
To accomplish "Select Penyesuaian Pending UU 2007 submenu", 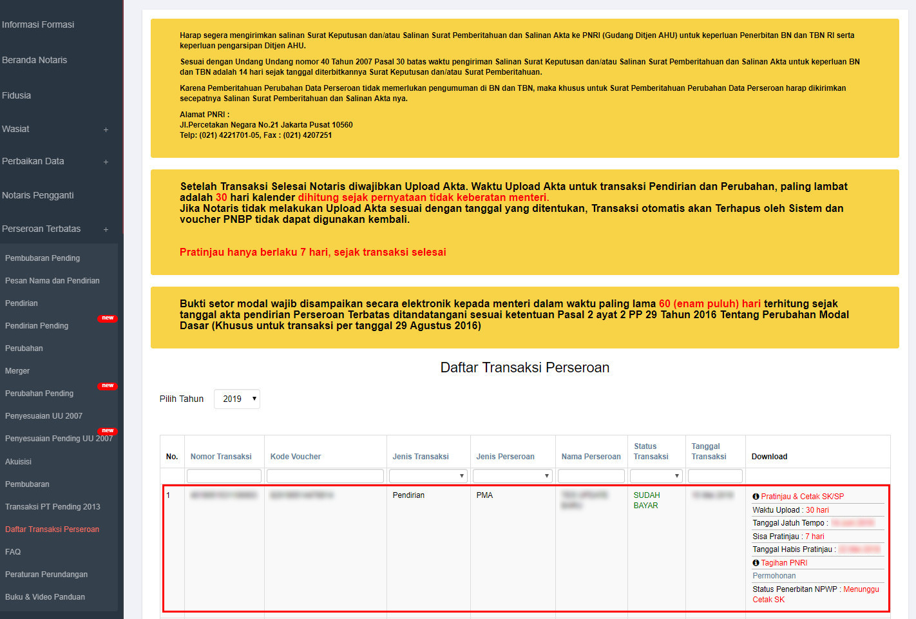I will click(x=59, y=439).
